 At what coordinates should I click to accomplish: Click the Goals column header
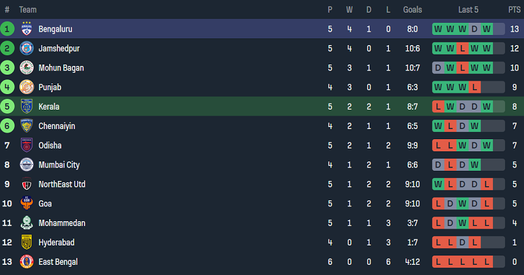(412, 9)
